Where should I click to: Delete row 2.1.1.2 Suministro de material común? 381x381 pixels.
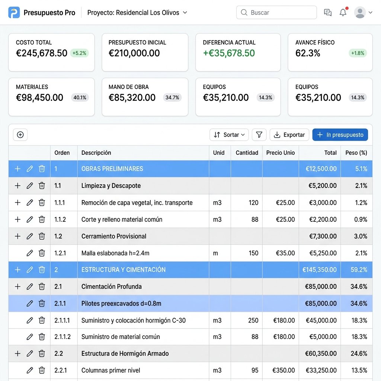(x=42, y=337)
